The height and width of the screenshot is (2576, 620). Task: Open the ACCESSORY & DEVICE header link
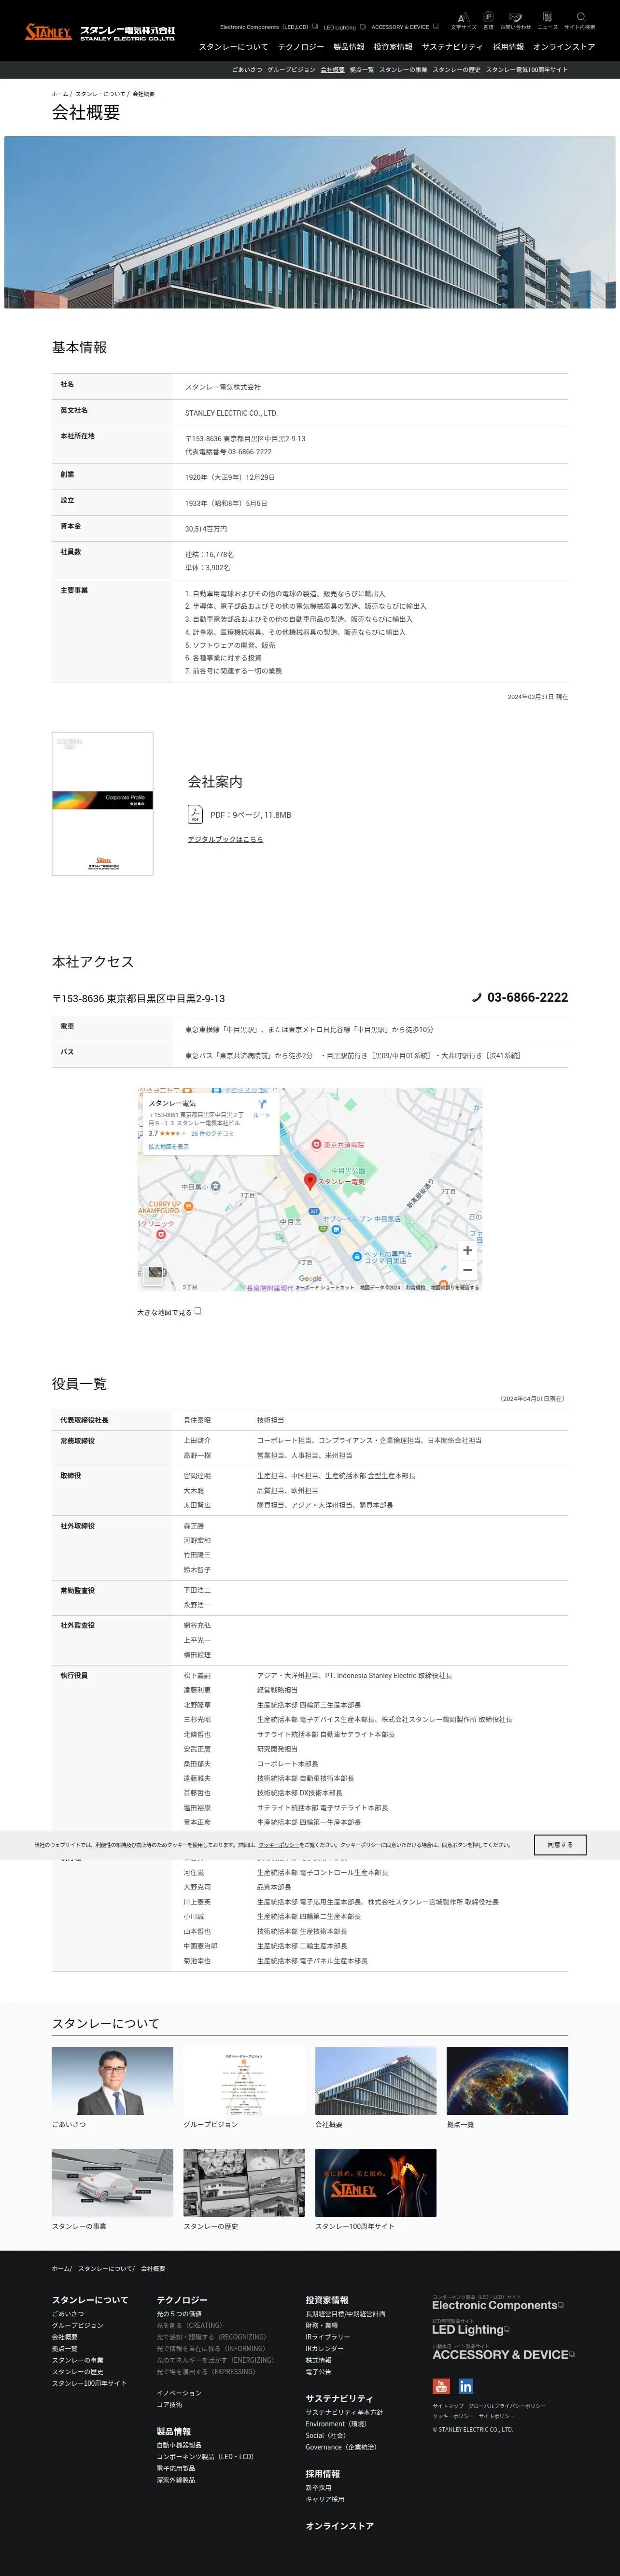[x=404, y=27]
